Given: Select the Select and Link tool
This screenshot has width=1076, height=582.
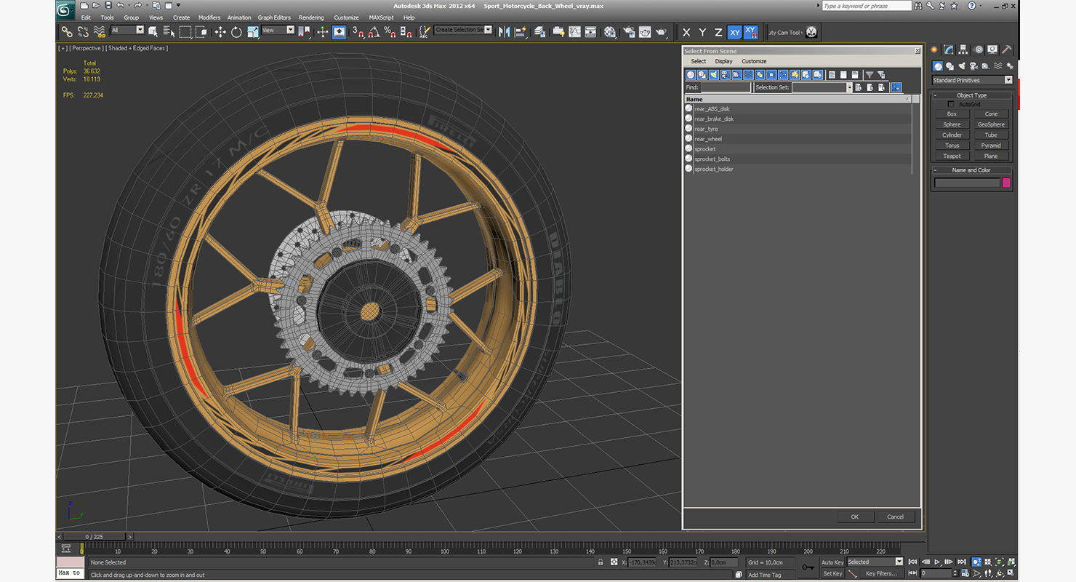Looking at the screenshot, I should pos(66,32).
